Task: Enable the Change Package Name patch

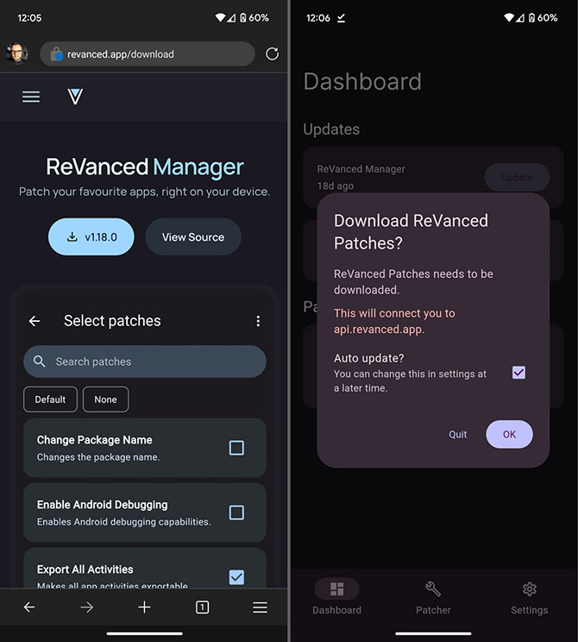Action: tap(236, 448)
